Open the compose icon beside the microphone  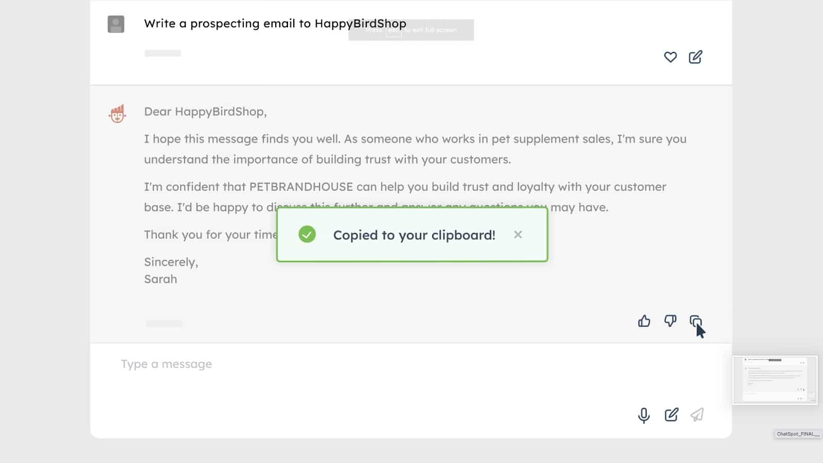click(671, 415)
